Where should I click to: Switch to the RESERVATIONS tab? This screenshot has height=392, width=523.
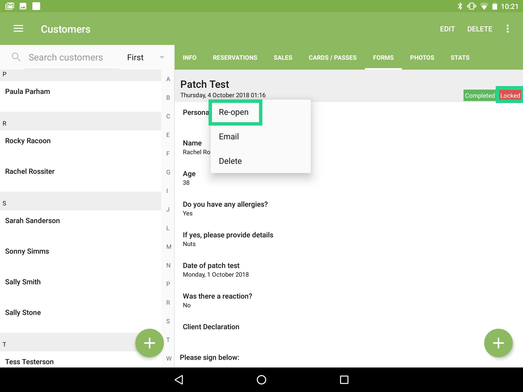tap(235, 58)
